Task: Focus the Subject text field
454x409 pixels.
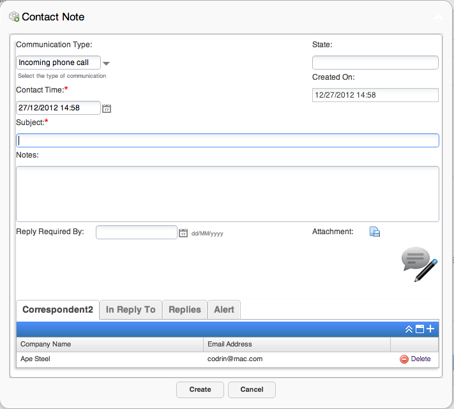Action: tap(227, 140)
